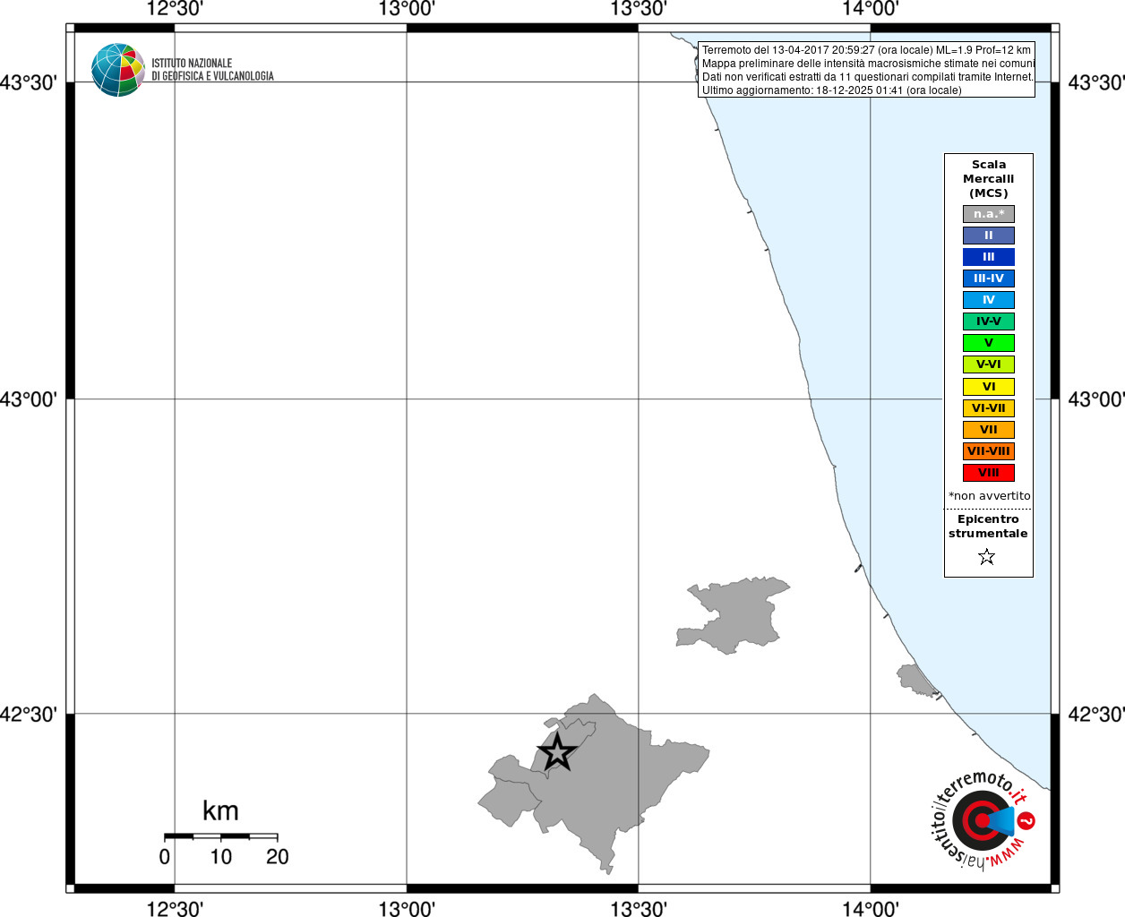Select the V-VI intensity swatch

989,364
